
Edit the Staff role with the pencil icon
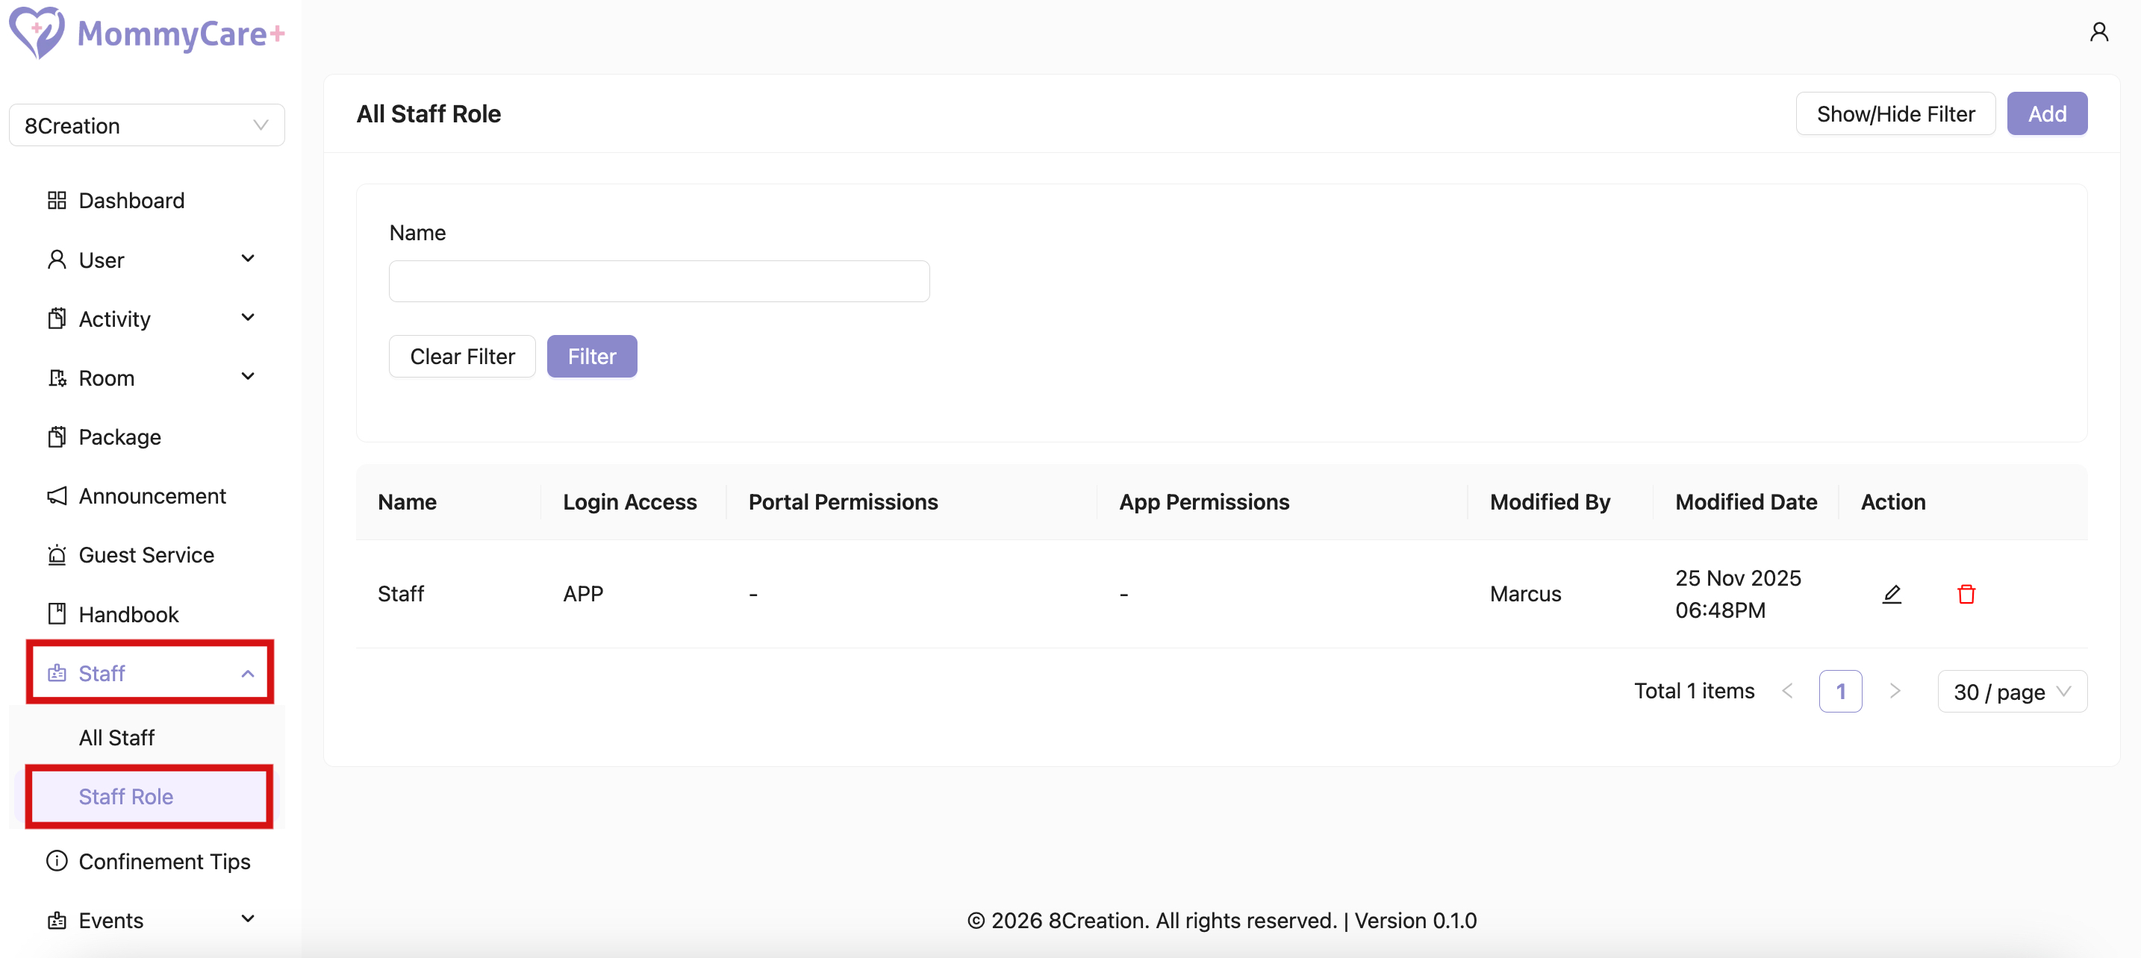(x=1892, y=593)
